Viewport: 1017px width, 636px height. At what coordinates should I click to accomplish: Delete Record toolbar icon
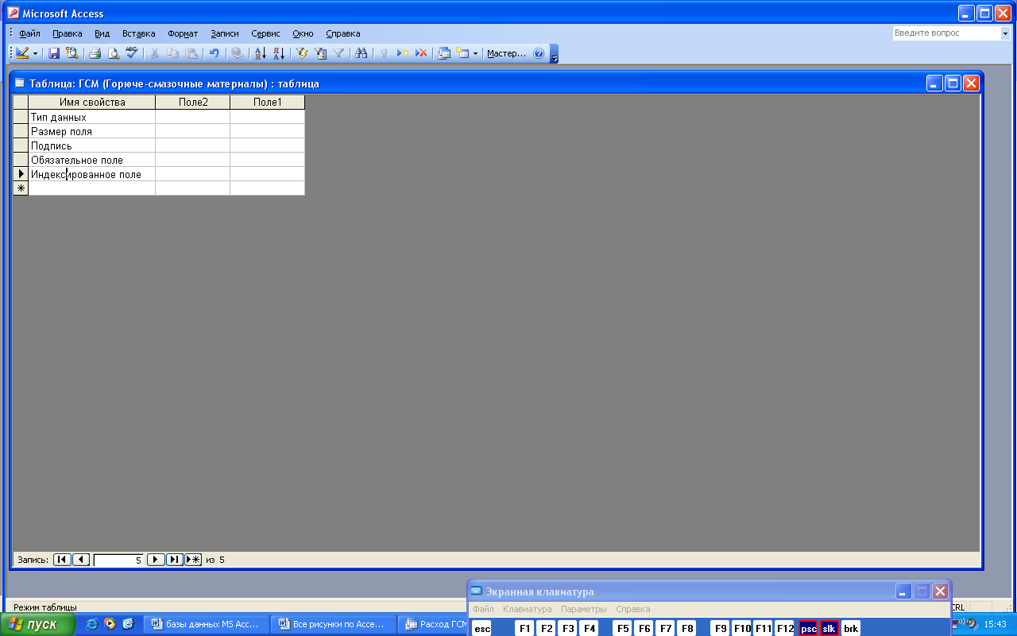[421, 53]
